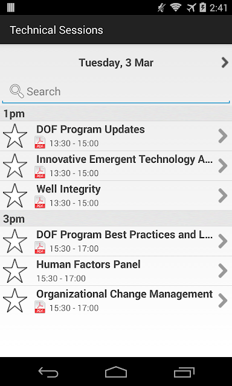Tap PDF icon under Well Integrity
The image size is (232, 386).
pyautogui.click(x=40, y=202)
